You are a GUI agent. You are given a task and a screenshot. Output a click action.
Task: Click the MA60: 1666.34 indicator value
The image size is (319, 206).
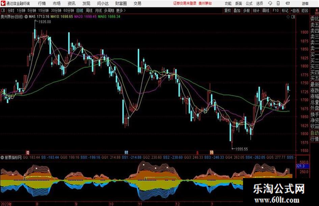click(109, 17)
